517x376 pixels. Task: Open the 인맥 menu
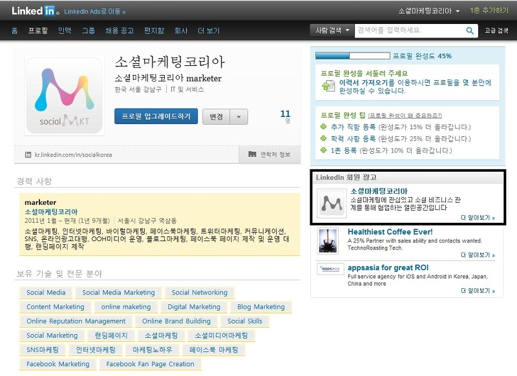(65, 30)
